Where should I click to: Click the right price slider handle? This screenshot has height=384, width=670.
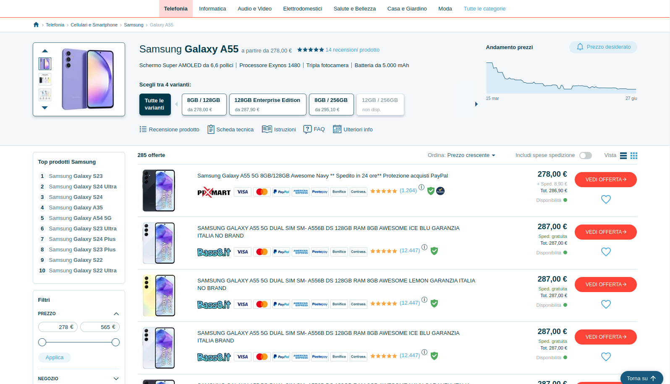pyautogui.click(x=115, y=342)
